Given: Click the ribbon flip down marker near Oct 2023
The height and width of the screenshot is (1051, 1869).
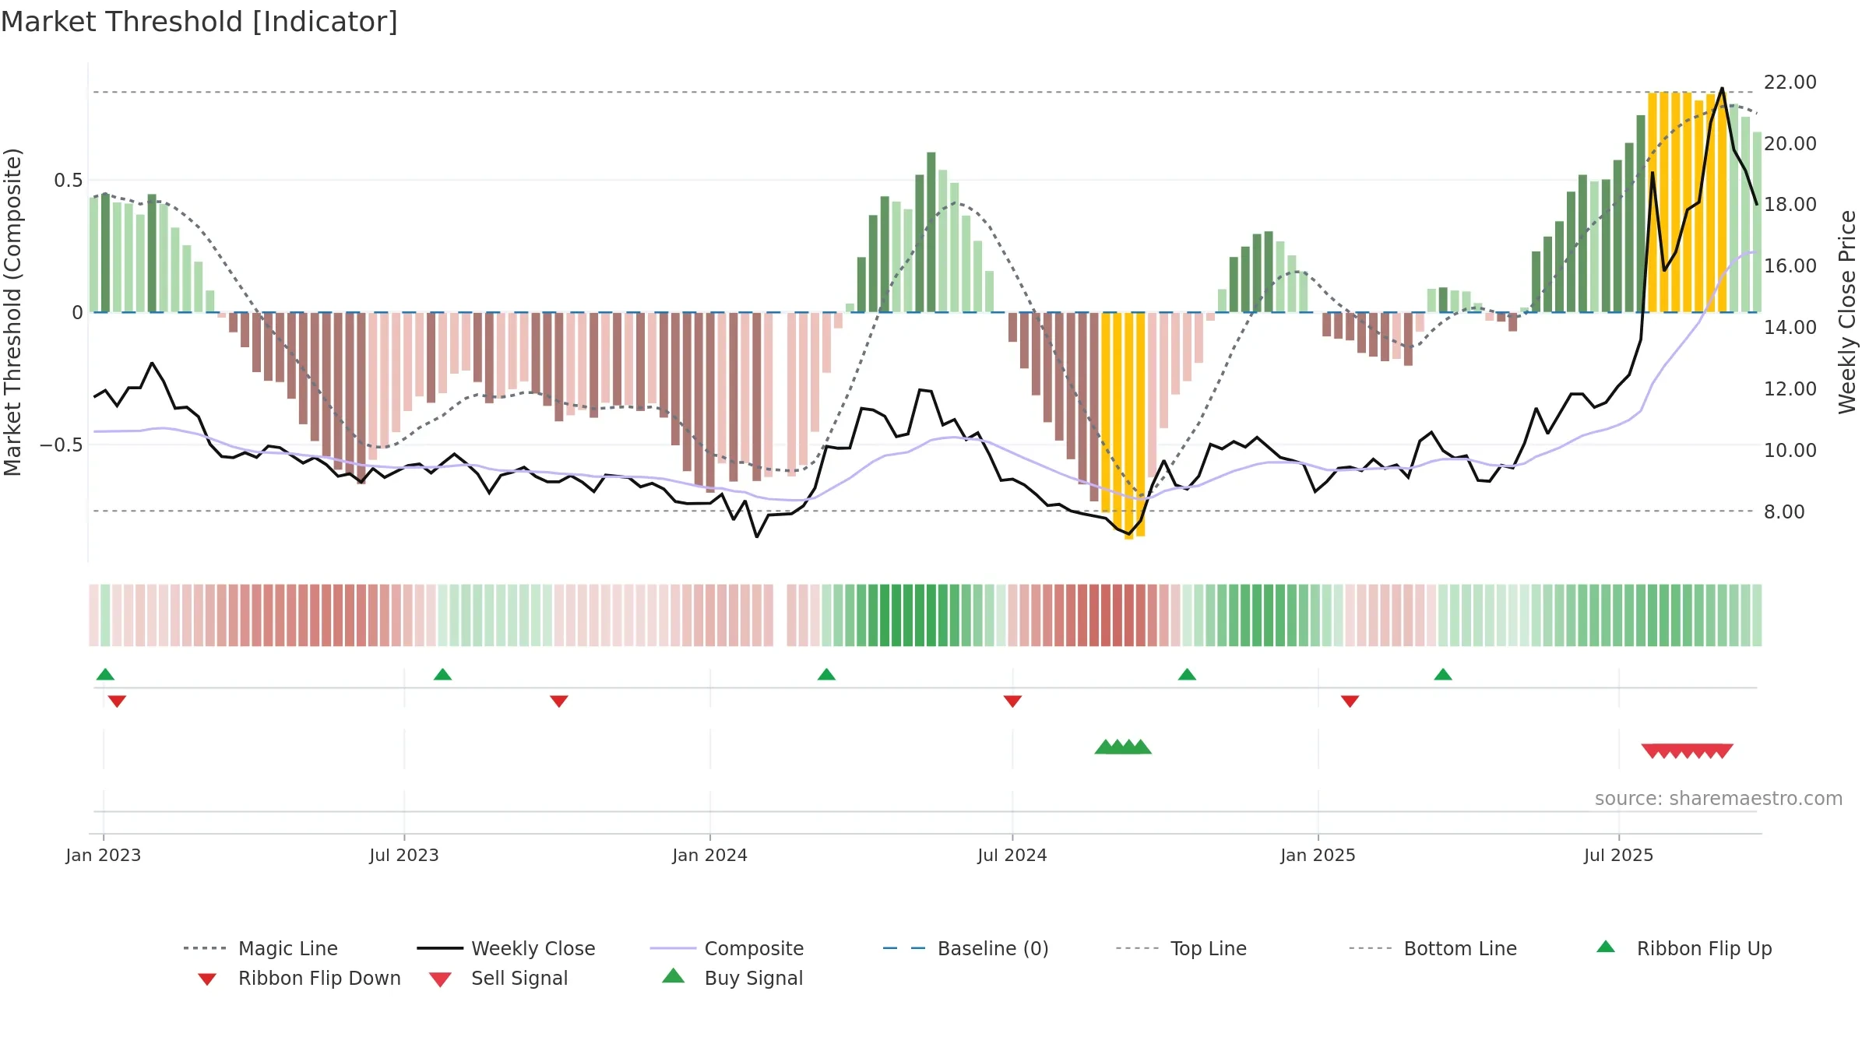Looking at the screenshot, I should click(559, 701).
